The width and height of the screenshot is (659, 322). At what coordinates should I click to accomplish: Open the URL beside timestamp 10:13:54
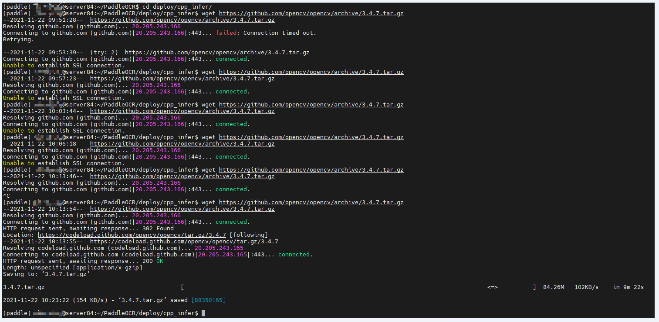coord(182,209)
